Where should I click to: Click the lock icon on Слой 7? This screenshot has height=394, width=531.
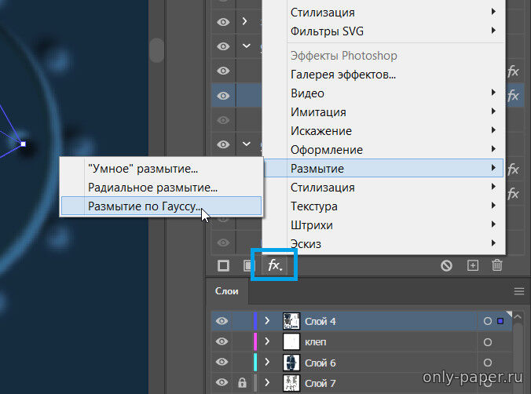tap(243, 383)
